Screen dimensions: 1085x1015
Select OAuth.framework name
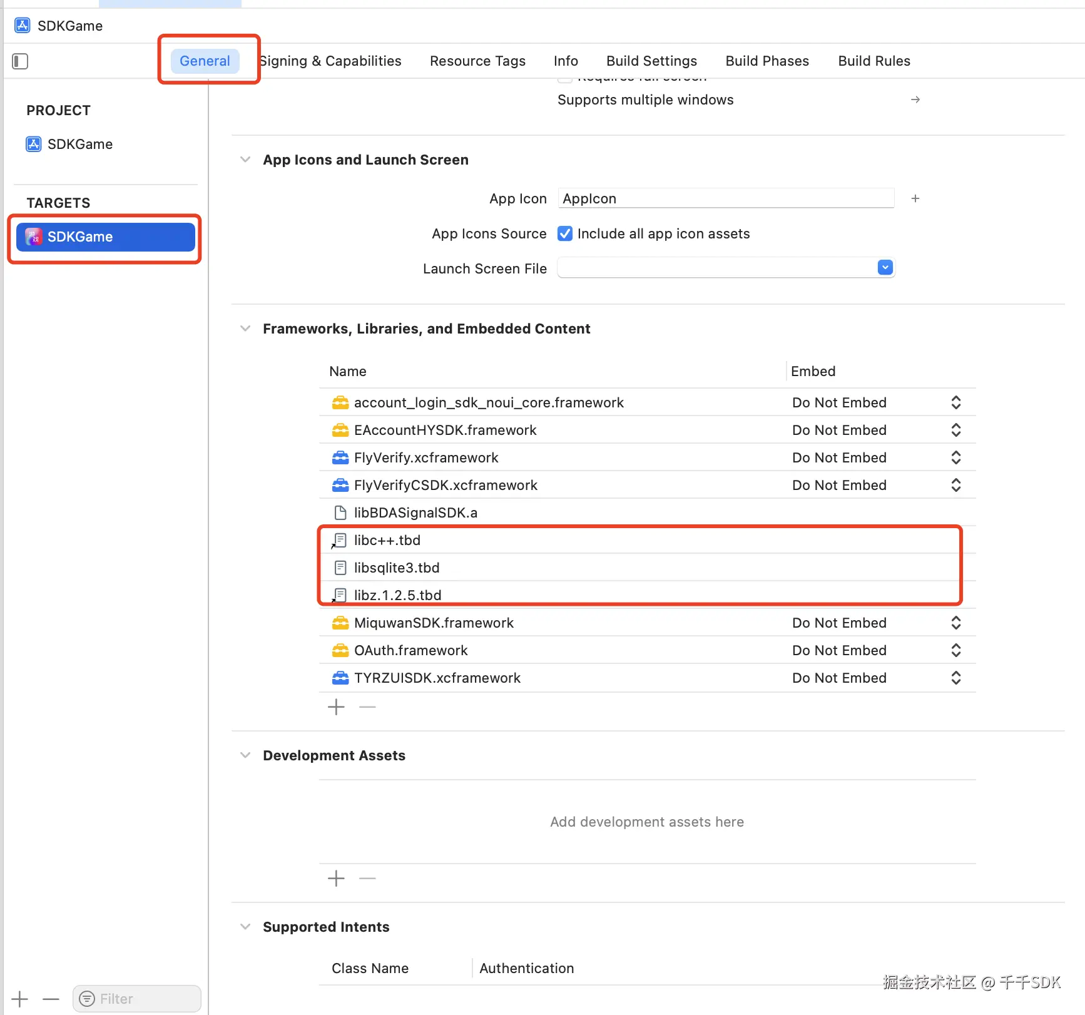410,650
